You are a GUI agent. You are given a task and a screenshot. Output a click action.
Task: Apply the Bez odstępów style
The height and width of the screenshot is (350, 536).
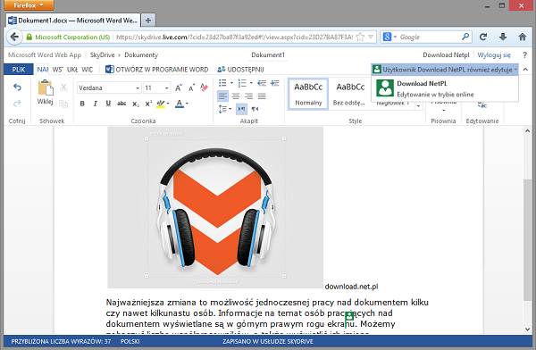pyautogui.click(x=349, y=94)
